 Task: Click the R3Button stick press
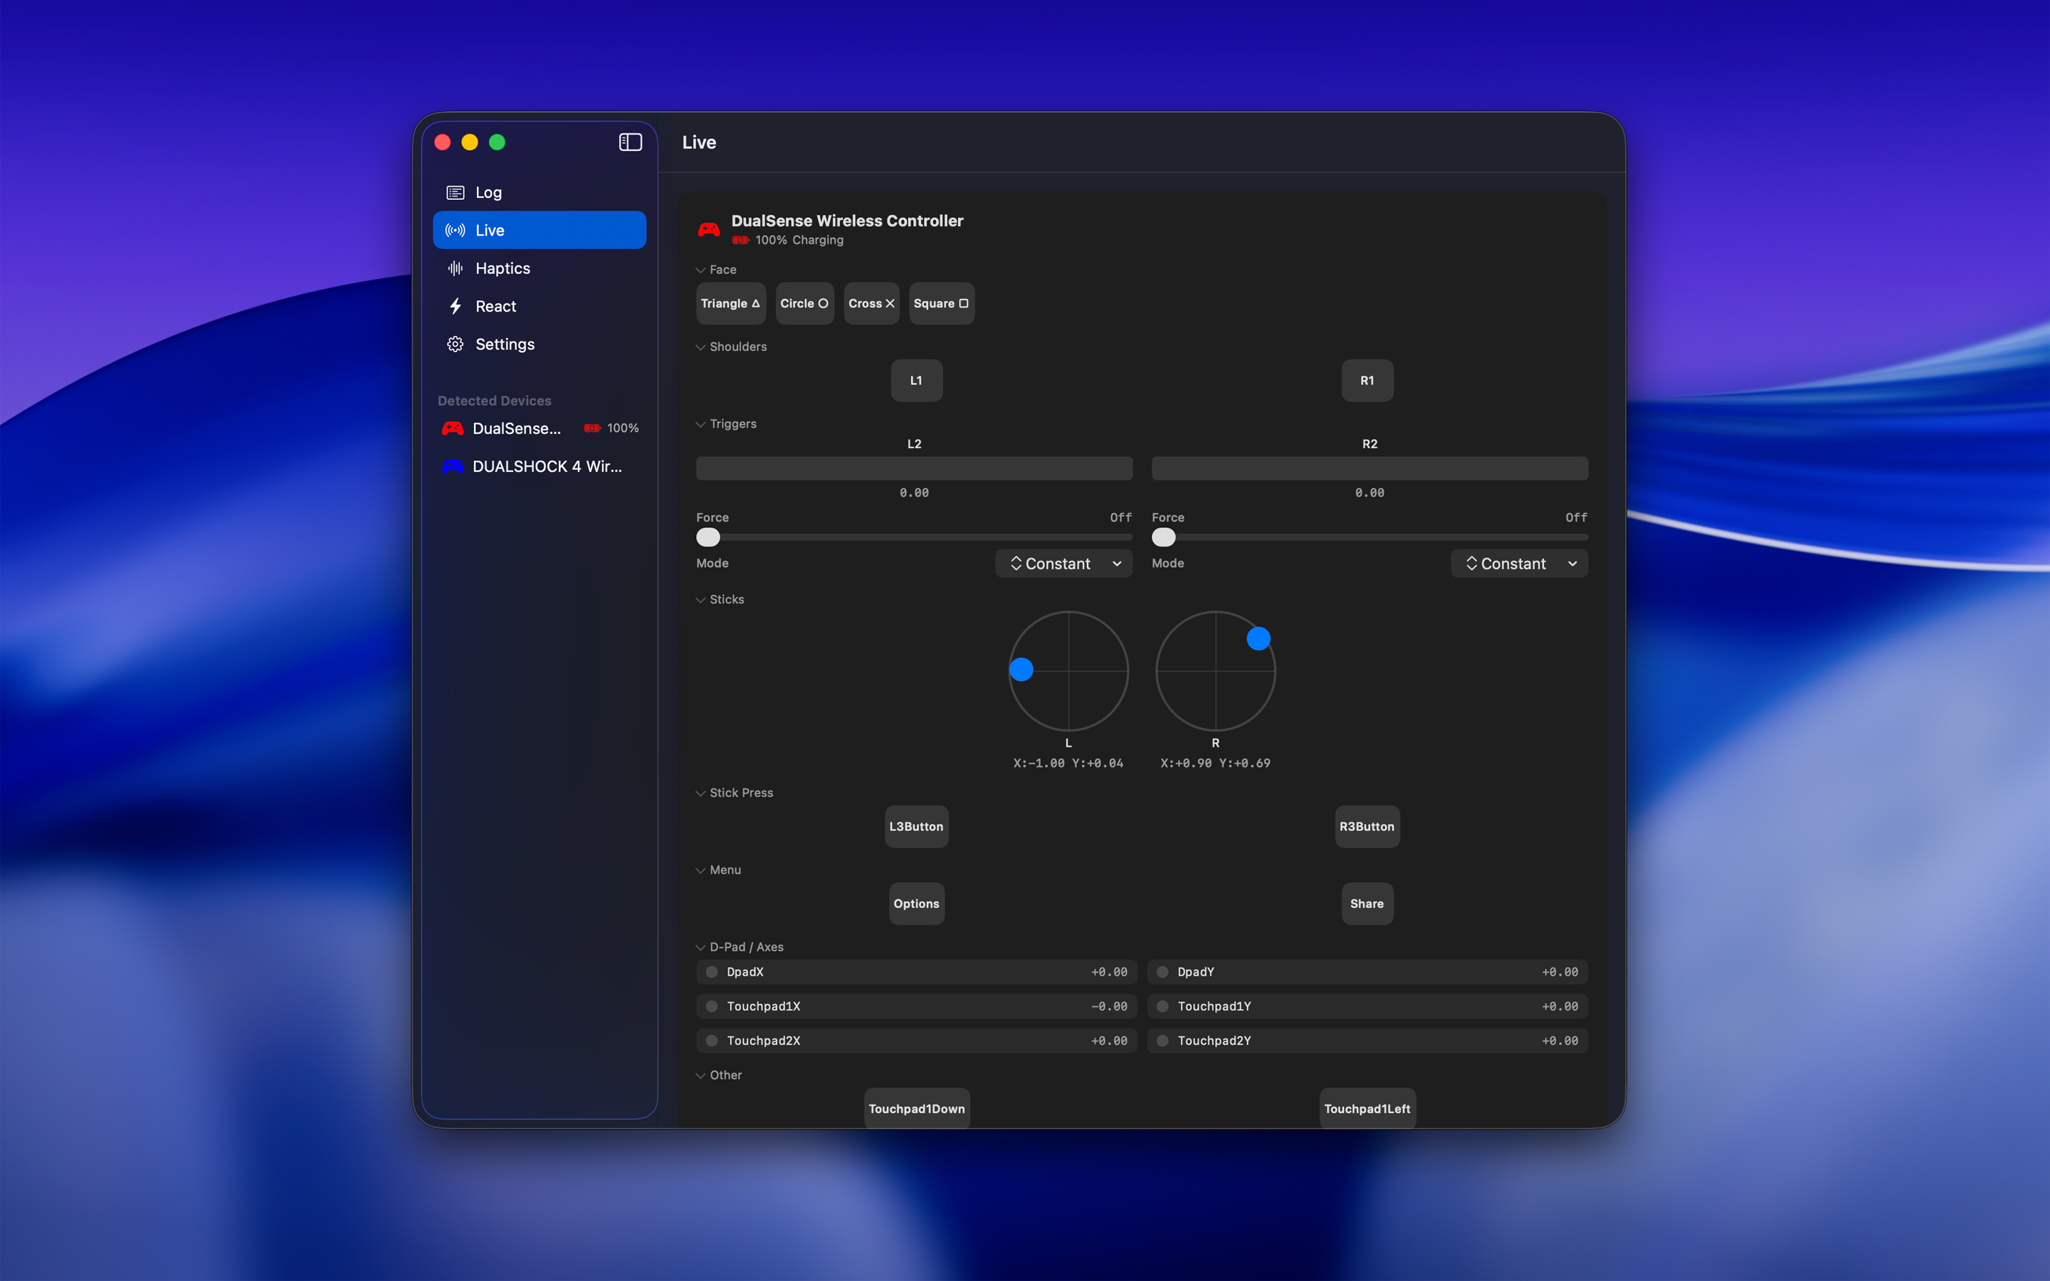pyautogui.click(x=1367, y=827)
